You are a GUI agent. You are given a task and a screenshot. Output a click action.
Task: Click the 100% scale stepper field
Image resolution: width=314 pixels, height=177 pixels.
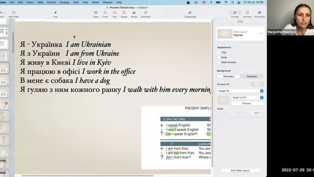pos(257,113)
